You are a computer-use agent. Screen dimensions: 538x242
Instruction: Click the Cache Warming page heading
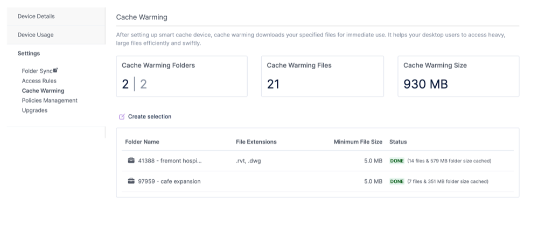point(142,17)
